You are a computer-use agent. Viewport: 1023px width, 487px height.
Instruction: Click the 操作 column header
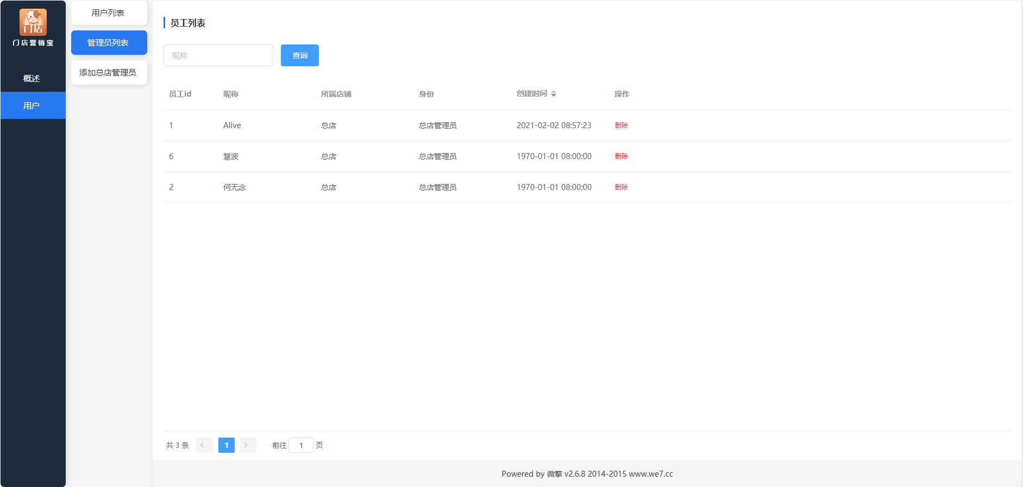pyautogui.click(x=622, y=94)
